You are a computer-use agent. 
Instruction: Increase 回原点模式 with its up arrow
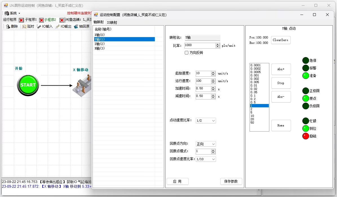pos(213,150)
